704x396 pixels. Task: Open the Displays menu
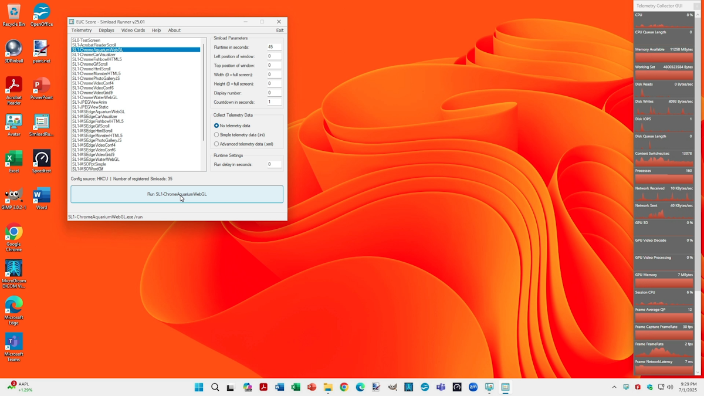coord(106,31)
